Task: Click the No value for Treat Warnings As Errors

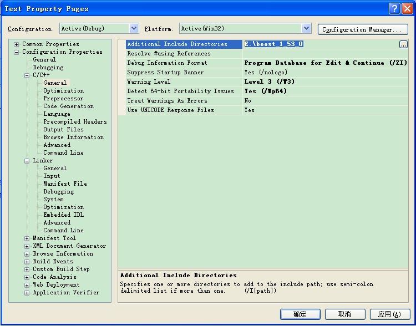Action: point(326,101)
